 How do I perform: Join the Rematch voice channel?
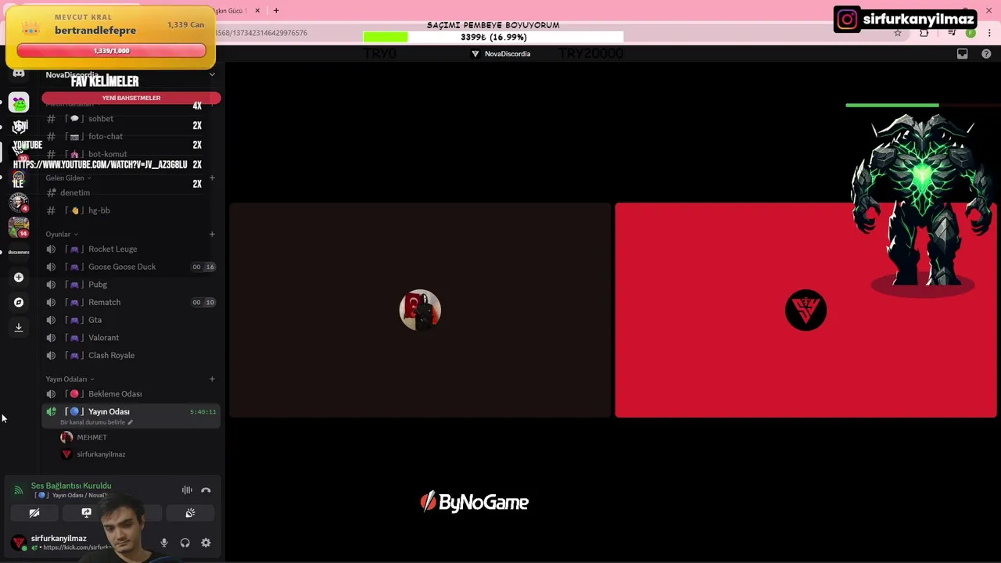tap(131, 302)
